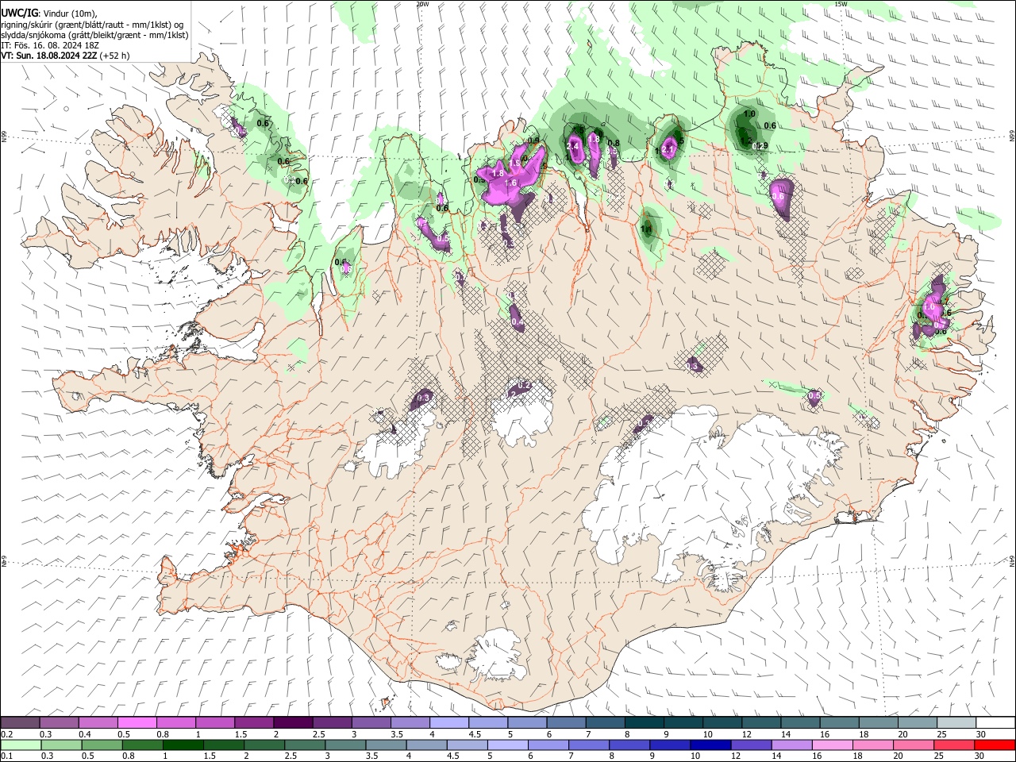The image size is (1016, 762).
Task: Pick lower legend swatch between 7 and 8
Action: click(x=588, y=745)
